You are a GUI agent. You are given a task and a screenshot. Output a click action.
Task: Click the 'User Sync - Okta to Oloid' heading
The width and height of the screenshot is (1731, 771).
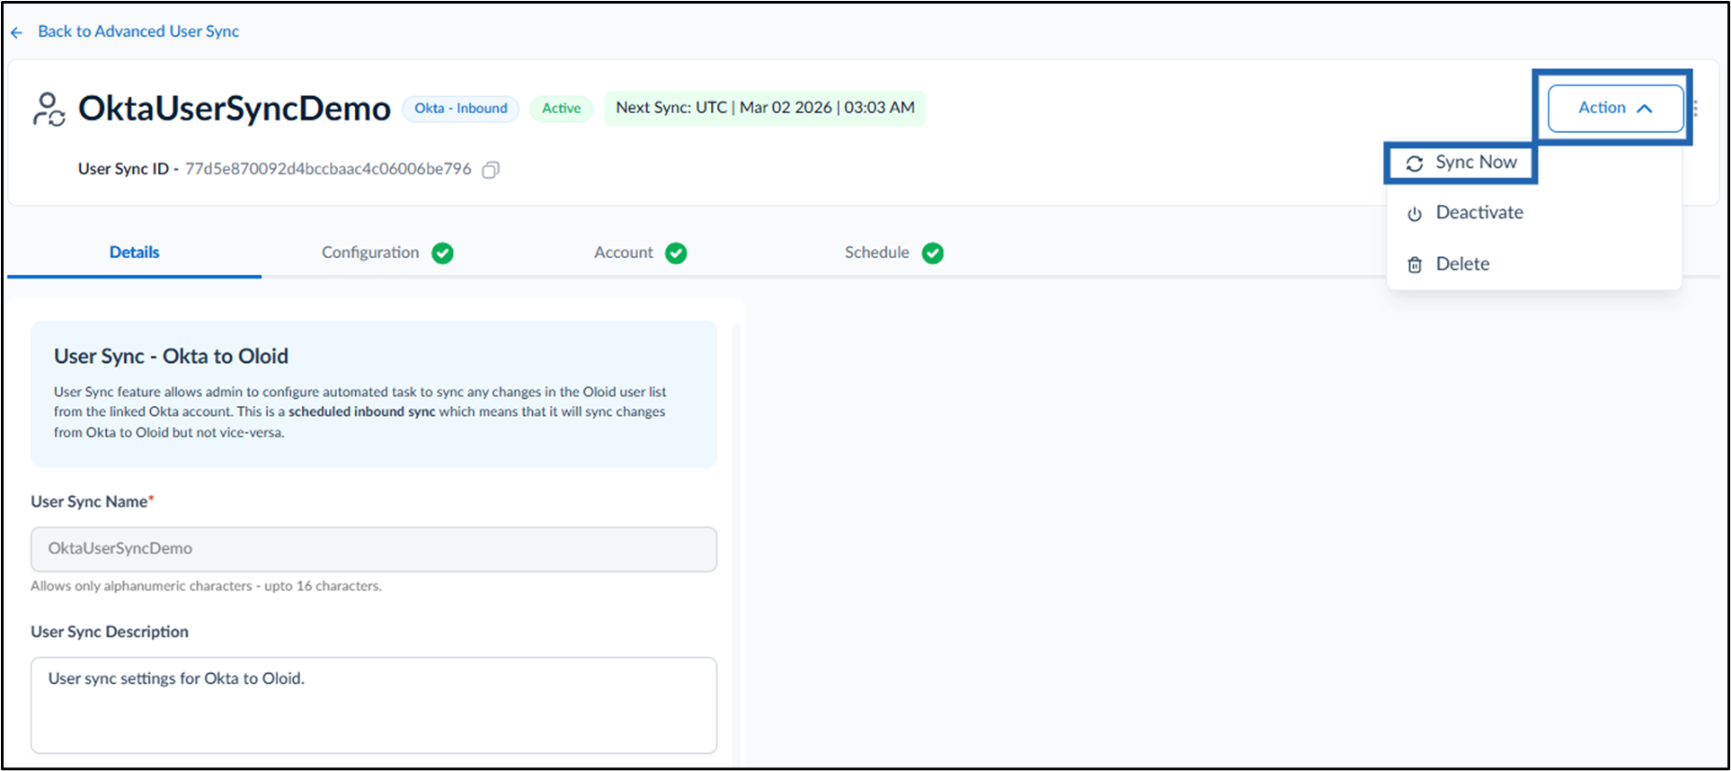(x=171, y=357)
